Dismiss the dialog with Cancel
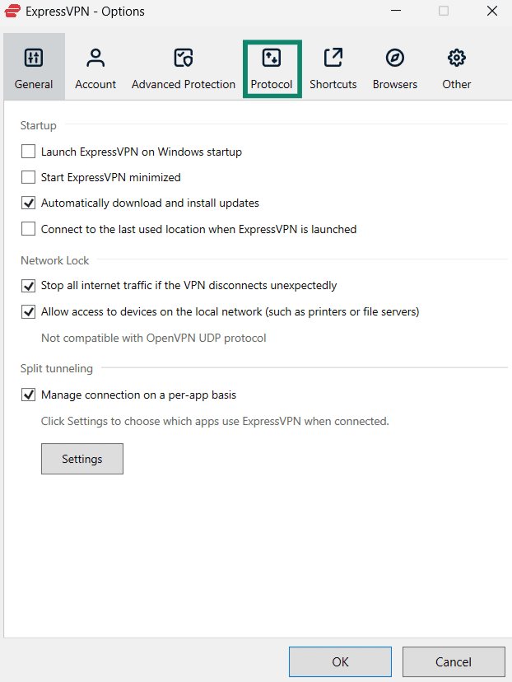The image size is (512, 682). [454, 661]
